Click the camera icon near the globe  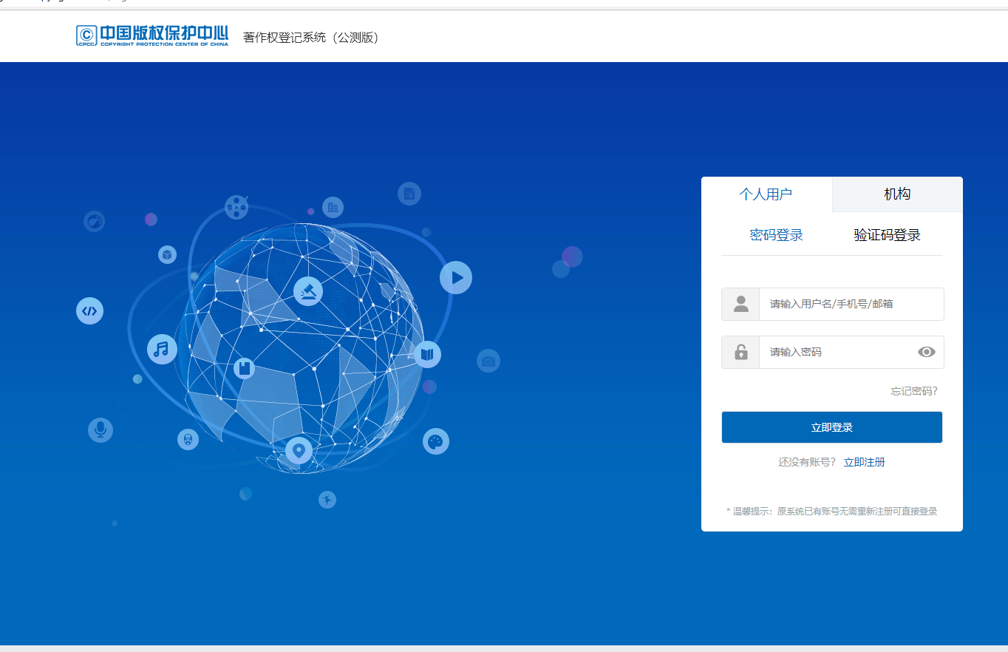point(488,360)
